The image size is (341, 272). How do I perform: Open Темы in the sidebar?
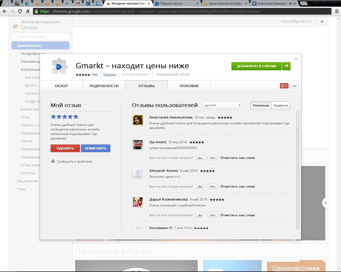[x=21, y=189]
